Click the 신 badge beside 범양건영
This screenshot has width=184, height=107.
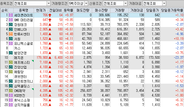point(11,53)
